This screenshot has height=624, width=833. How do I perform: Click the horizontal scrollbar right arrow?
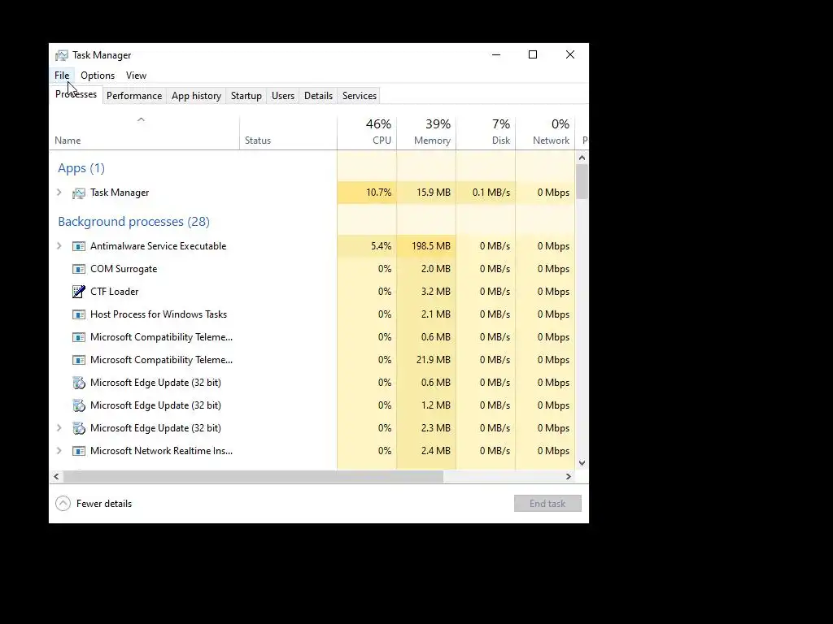point(569,476)
